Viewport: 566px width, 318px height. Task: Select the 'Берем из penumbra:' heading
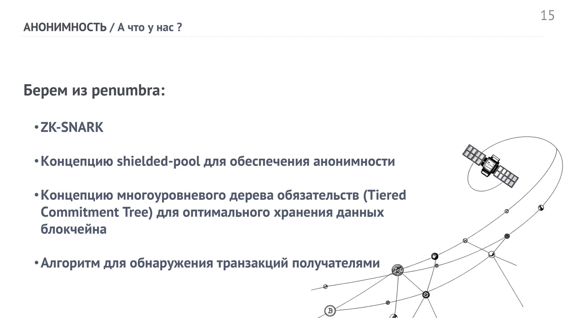click(x=94, y=90)
